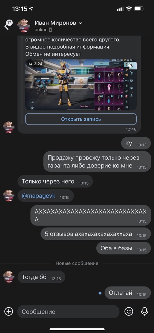
Task: Focus the Сообщение text input field
Action: pos(68,311)
